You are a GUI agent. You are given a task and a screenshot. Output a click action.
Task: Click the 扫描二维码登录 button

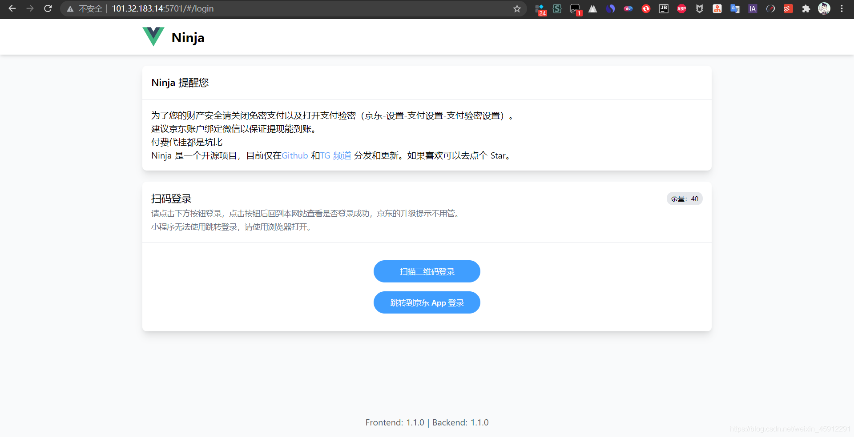tap(427, 271)
